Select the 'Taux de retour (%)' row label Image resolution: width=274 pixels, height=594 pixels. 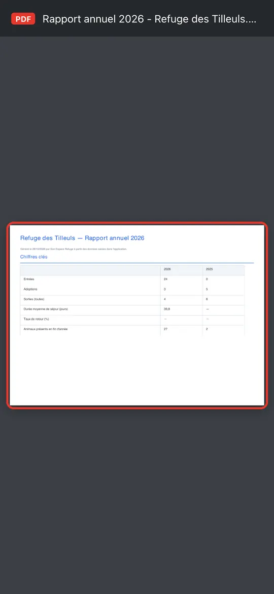coord(37,319)
